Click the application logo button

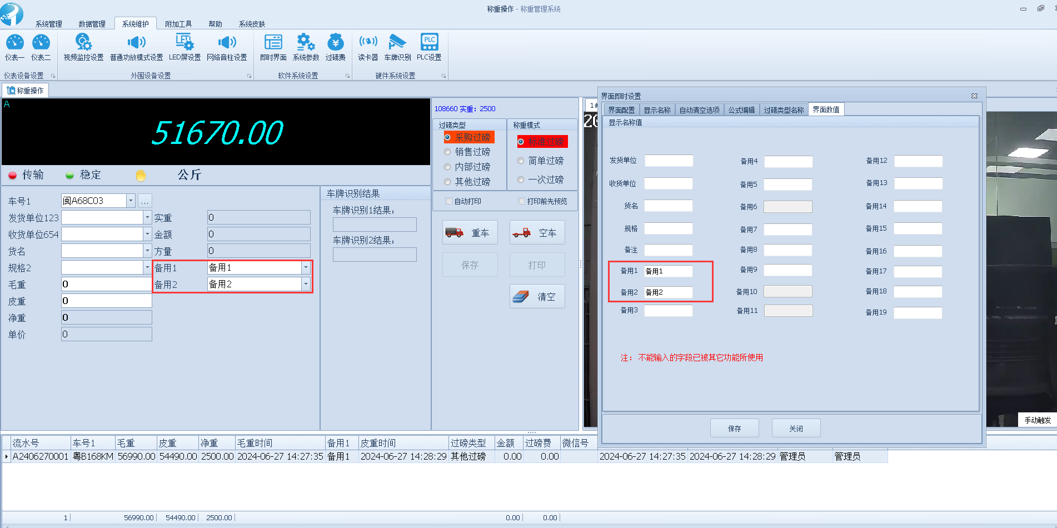11,13
